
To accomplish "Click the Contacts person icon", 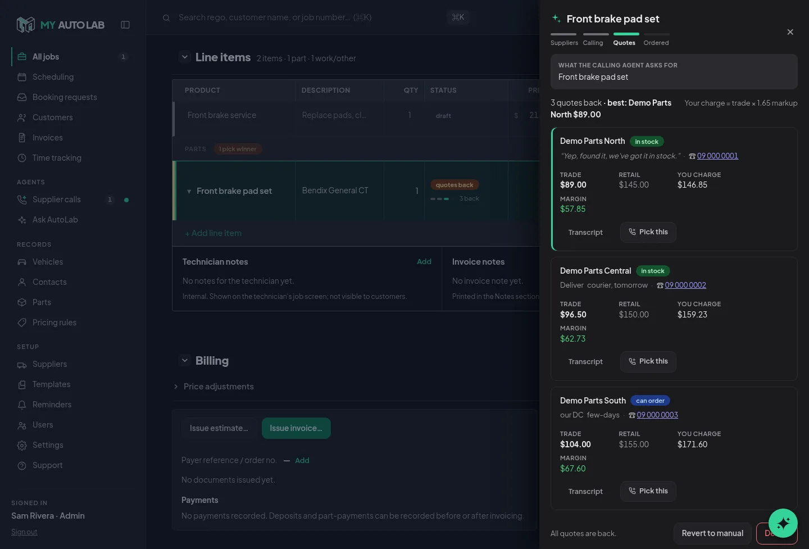I will coord(22,282).
